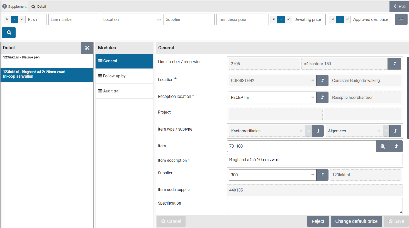Expand the Detail panel to fullscreen
Image resolution: width=409 pixels, height=228 pixels.
click(87, 48)
